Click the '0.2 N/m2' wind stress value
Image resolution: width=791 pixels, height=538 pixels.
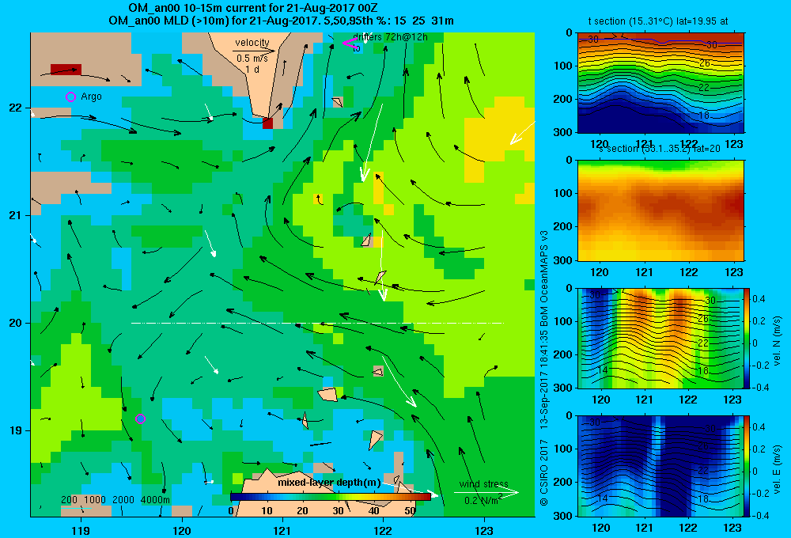pos(484,500)
